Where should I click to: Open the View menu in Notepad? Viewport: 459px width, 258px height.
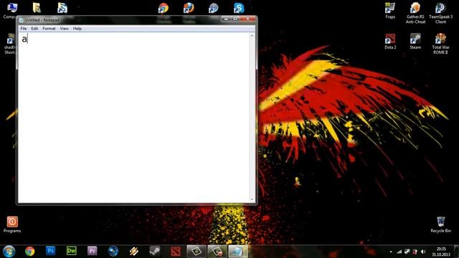[x=64, y=29]
